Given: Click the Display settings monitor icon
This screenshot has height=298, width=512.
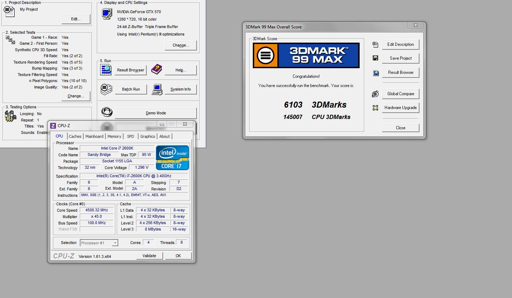Looking at the screenshot, I should [x=106, y=14].
